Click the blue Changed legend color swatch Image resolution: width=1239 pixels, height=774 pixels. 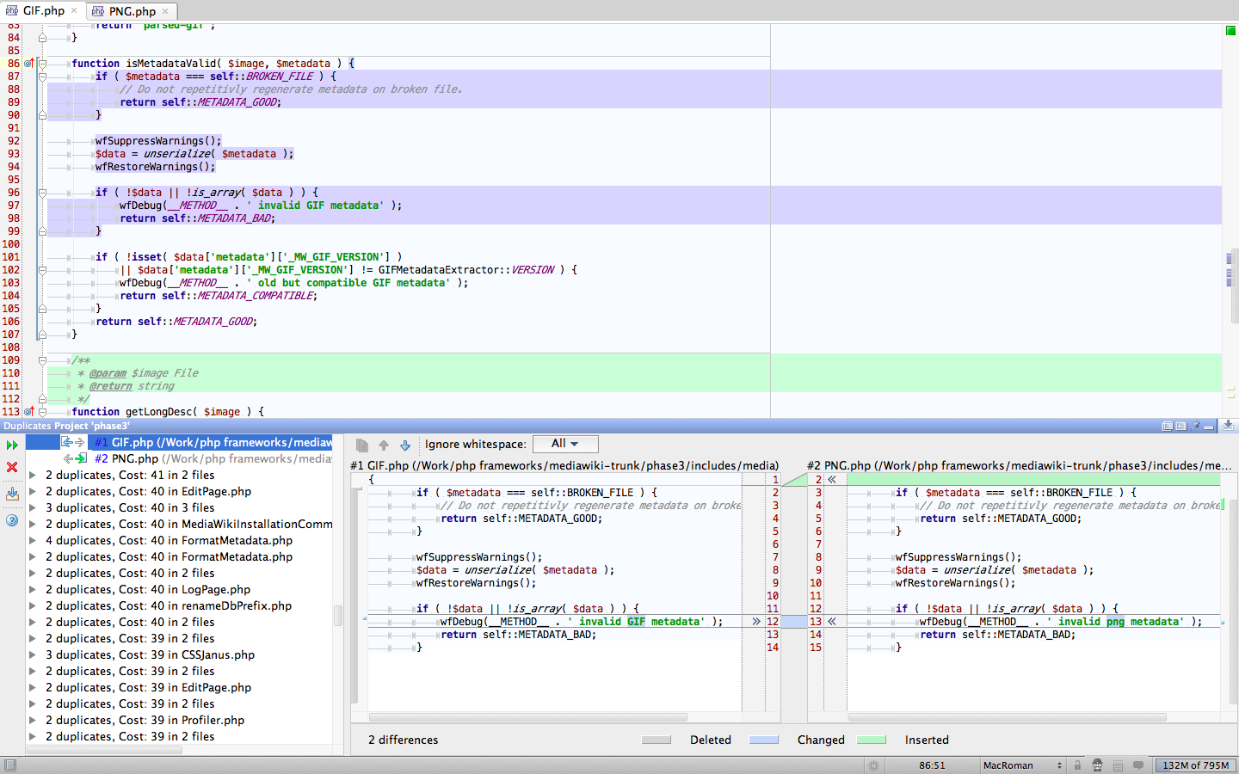tap(763, 740)
